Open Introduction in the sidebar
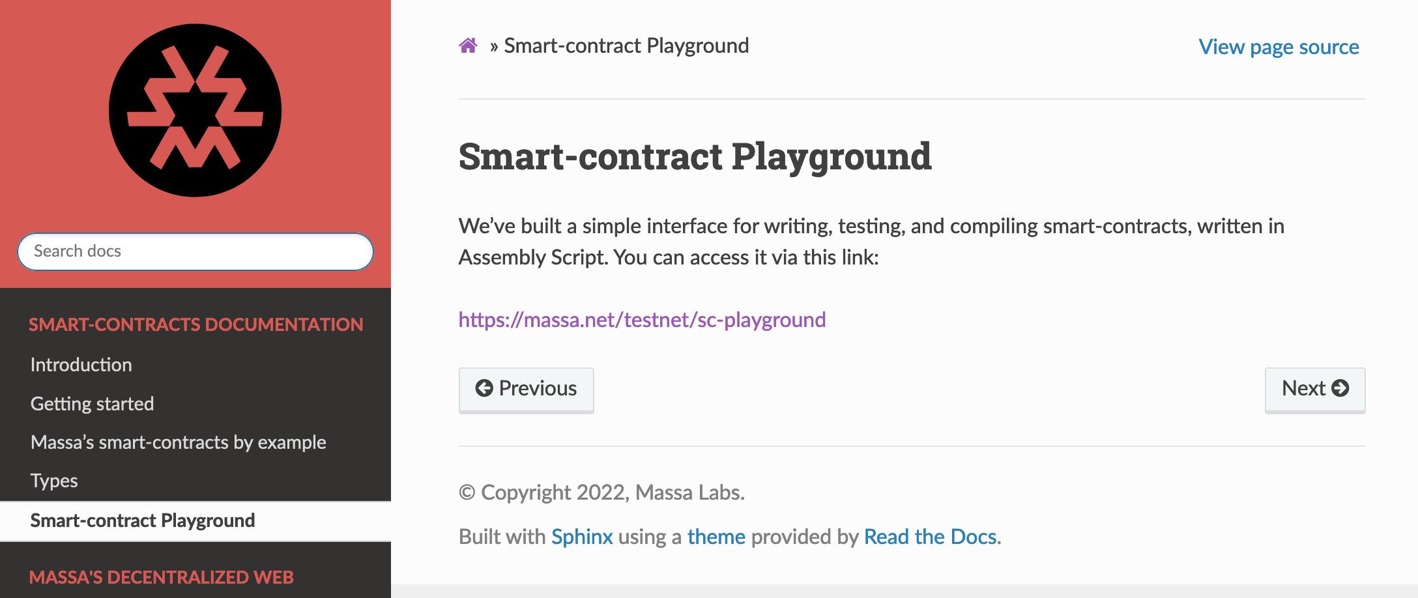Image resolution: width=1418 pixels, height=598 pixels. [x=81, y=365]
